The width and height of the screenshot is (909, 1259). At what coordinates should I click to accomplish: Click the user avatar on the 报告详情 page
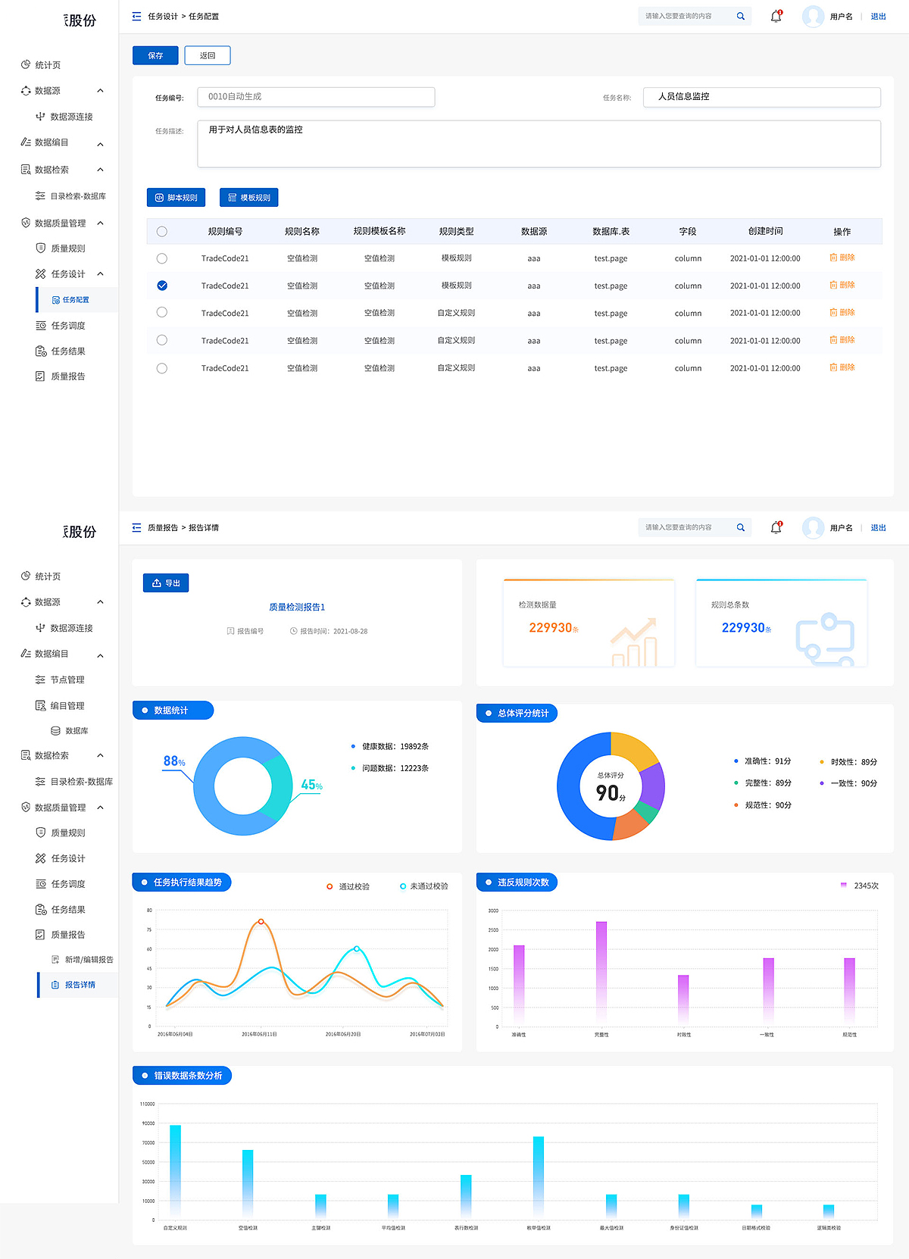click(813, 527)
